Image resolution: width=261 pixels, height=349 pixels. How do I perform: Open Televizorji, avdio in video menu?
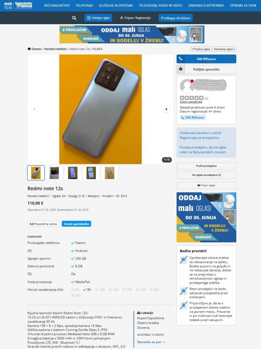[x=161, y=5]
